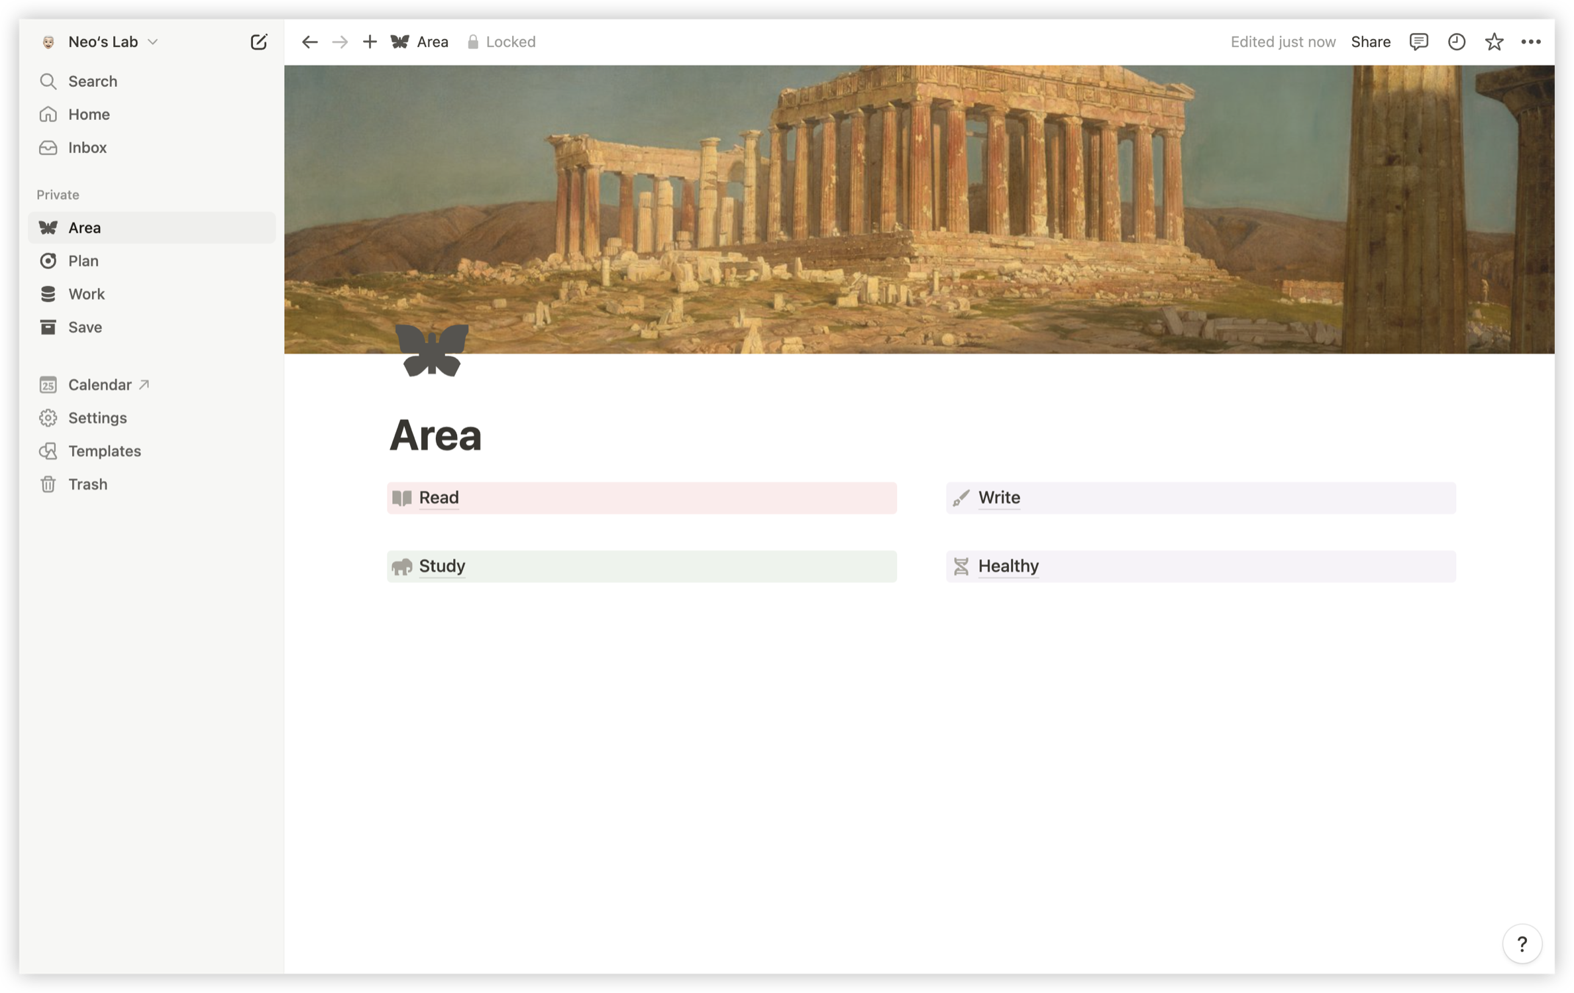1574x993 pixels.
Task: Click the new page compose icon
Action: (258, 42)
